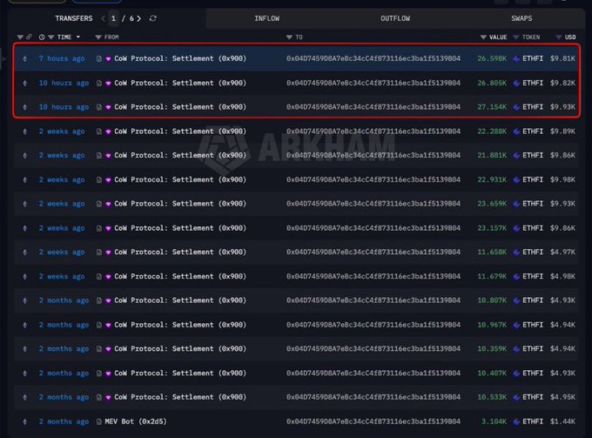
Task: Click ETHFI token icon in 21.881K row
Action: click(x=516, y=156)
